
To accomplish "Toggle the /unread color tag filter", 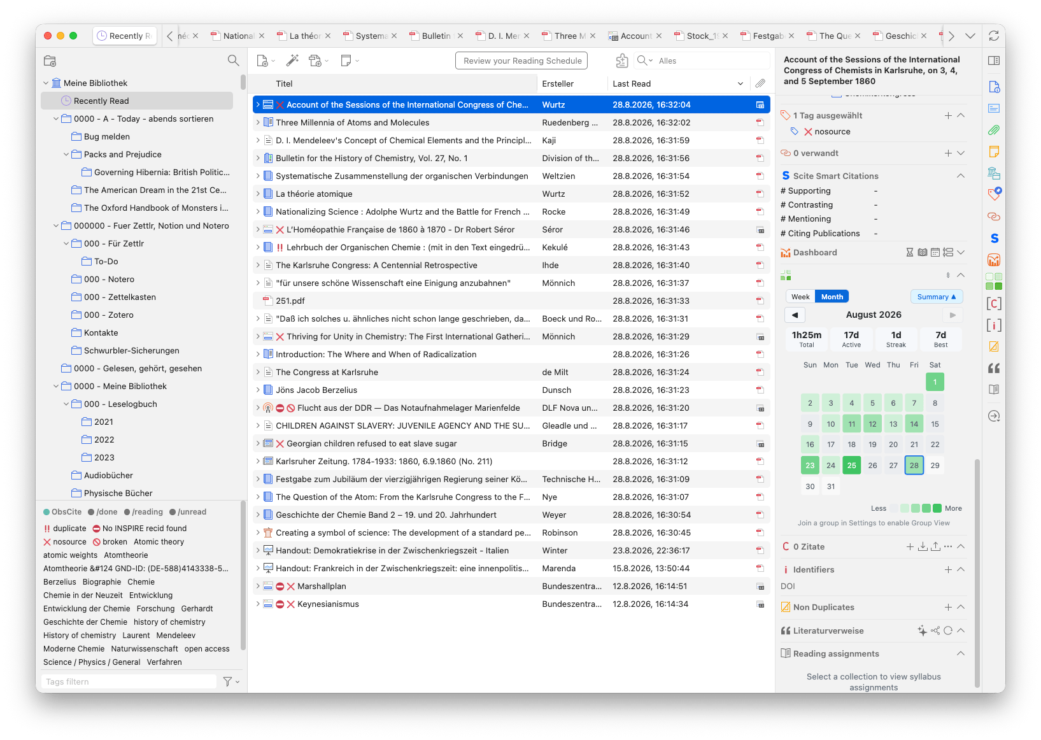I will [188, 512].
